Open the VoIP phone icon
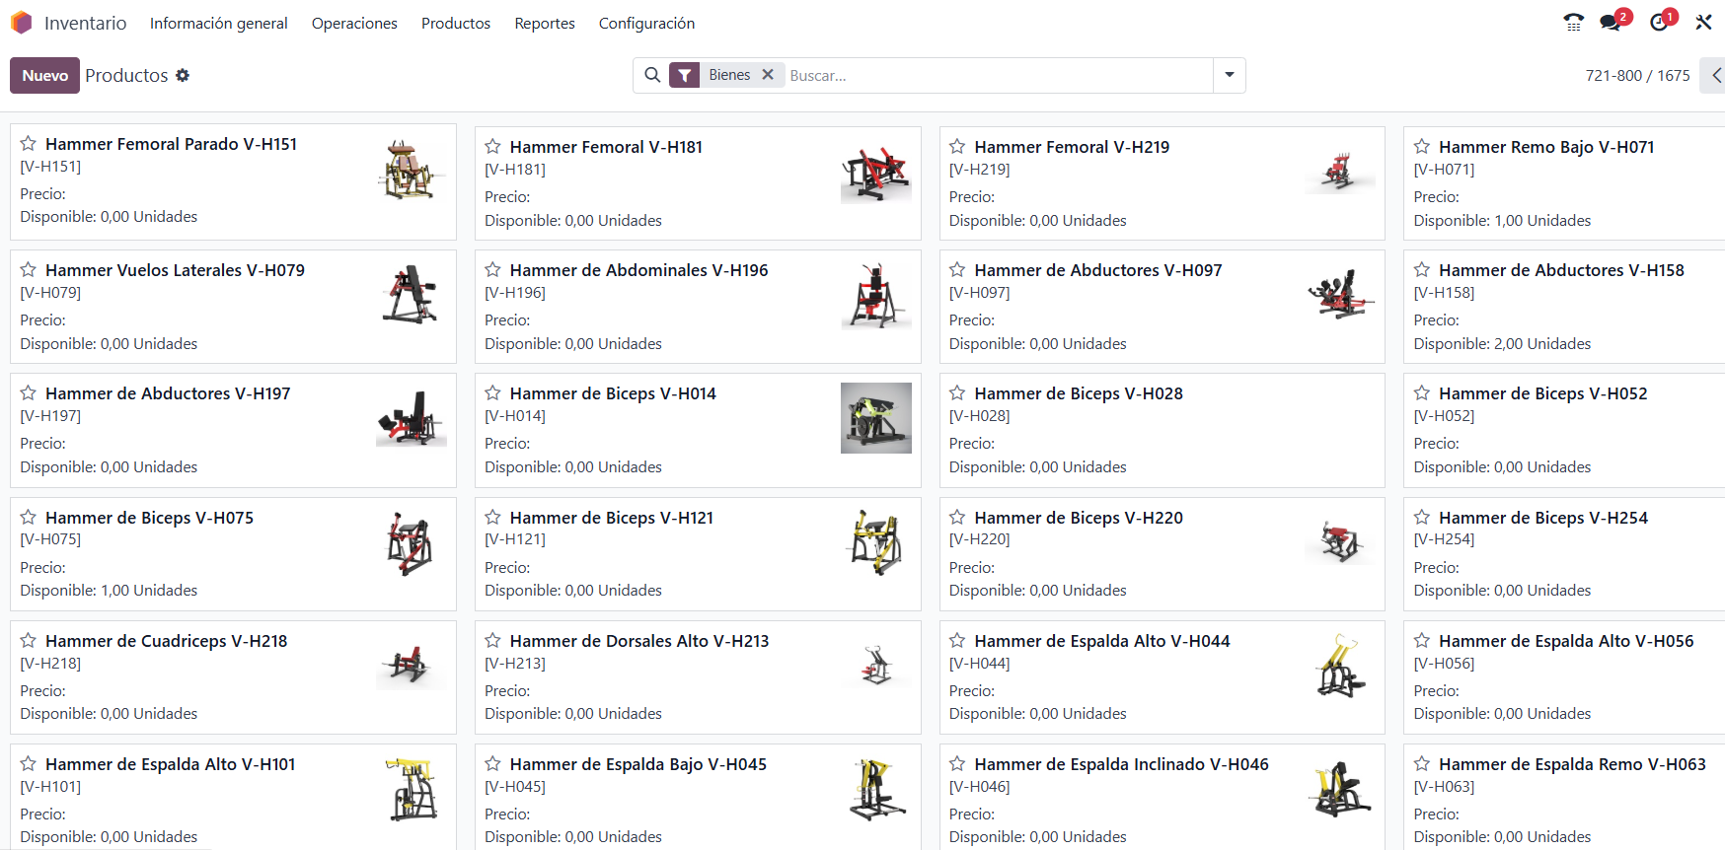The image size is (1725, 850). (1574, 23)
